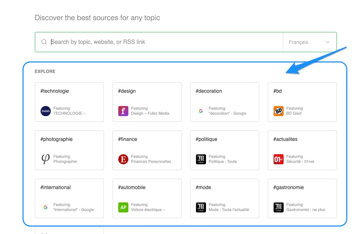Open the Français language dropdown
362x234 pixels.
309,42
